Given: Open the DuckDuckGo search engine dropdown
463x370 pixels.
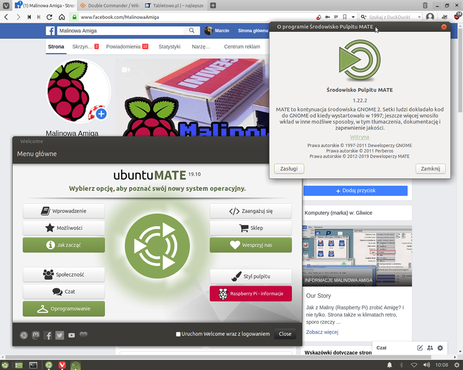Looking at the screenshot, I should [x=364, y=16].
